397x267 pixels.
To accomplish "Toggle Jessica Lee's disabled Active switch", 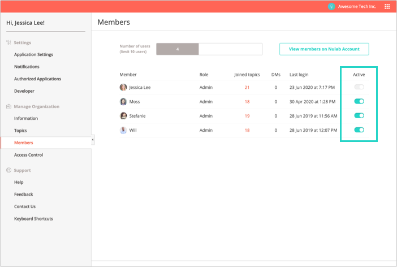I will pyautogui.click(x=359, y=87).
